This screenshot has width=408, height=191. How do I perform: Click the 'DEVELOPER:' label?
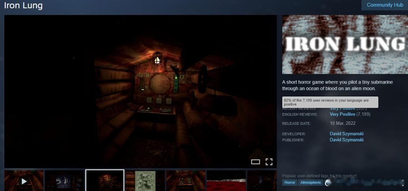(294, 134)
